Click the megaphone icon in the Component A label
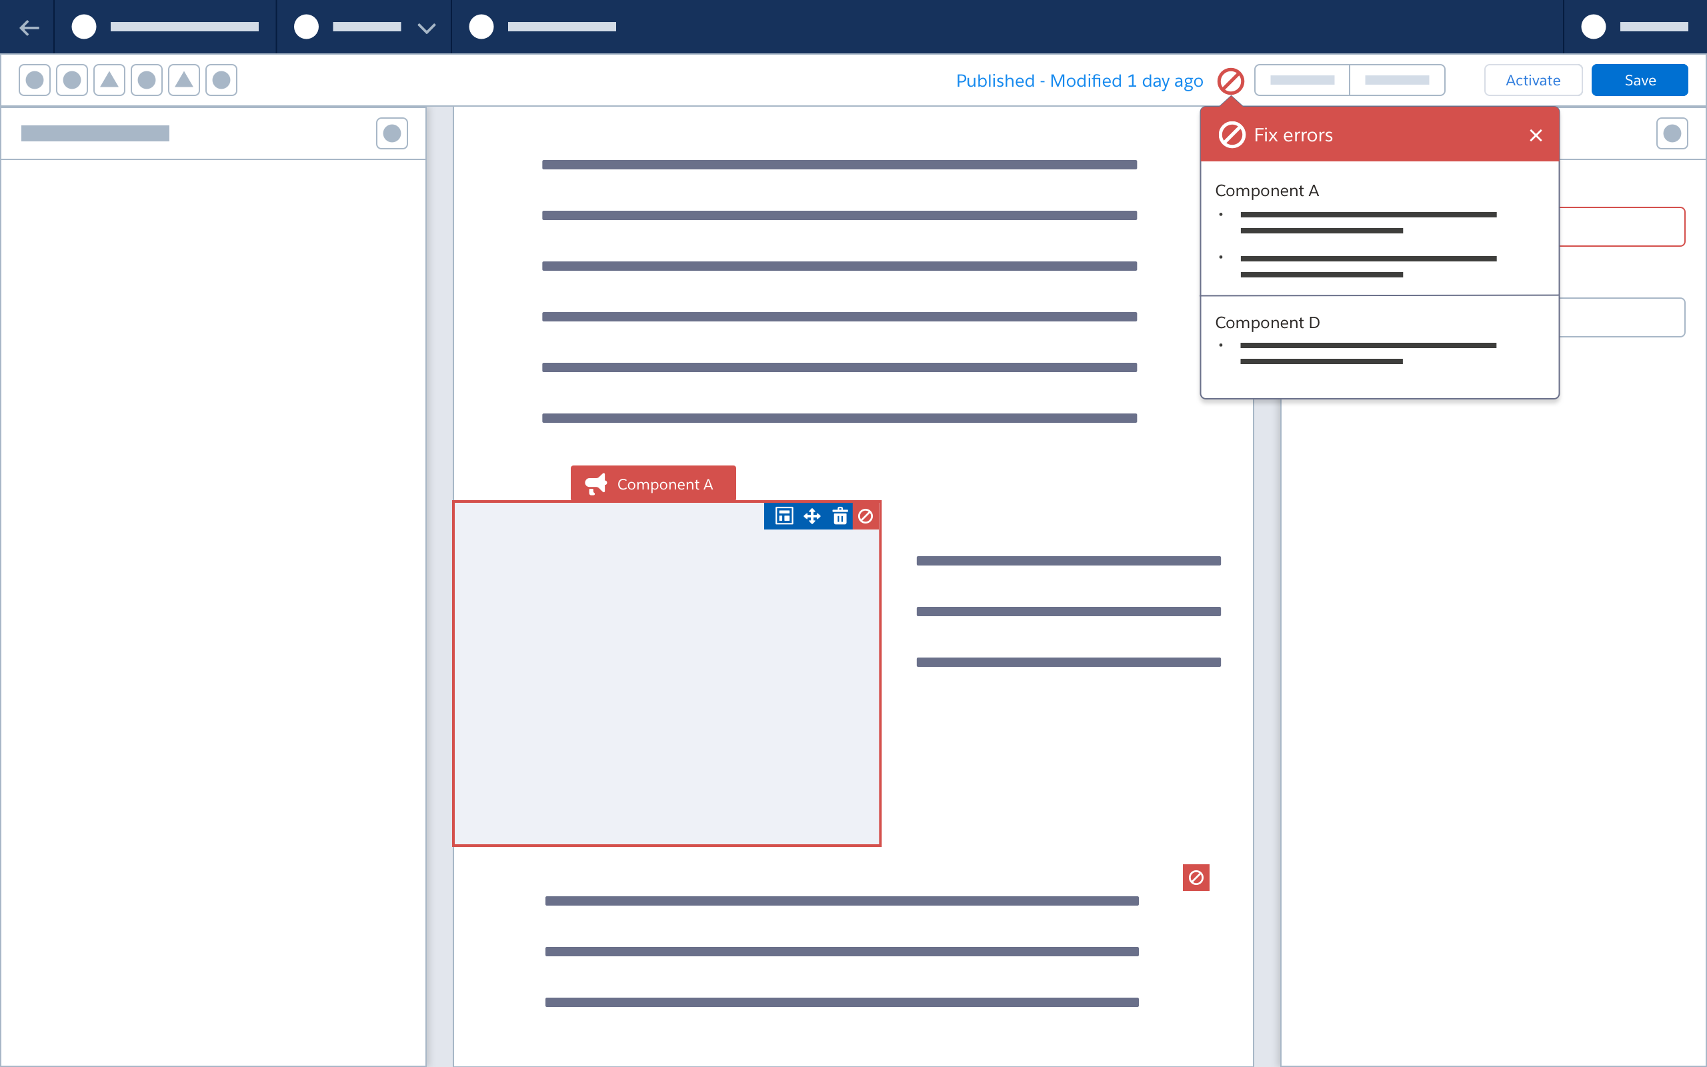Screen dimensions: 1707x1067 pyautogui.click(x=596, y=483)
